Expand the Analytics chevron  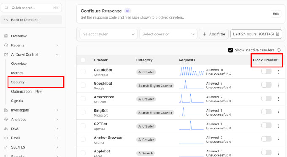(57, 120)
